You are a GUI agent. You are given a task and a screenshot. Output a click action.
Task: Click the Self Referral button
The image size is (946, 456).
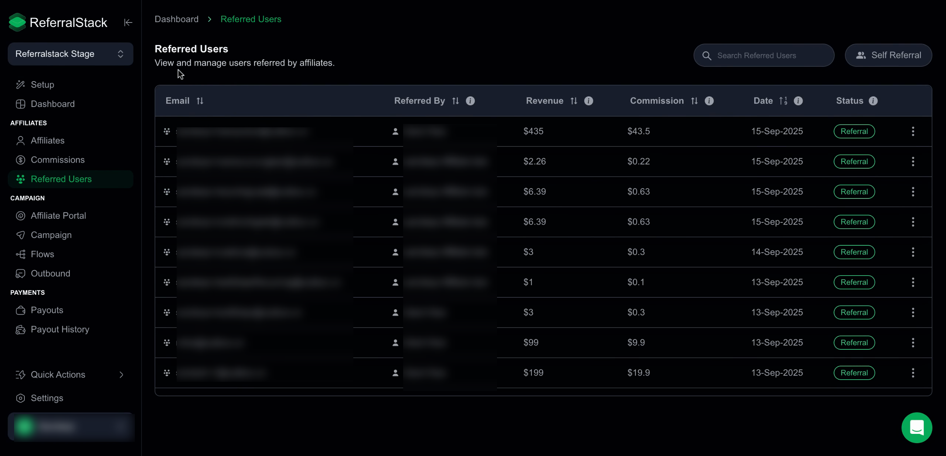888,55
